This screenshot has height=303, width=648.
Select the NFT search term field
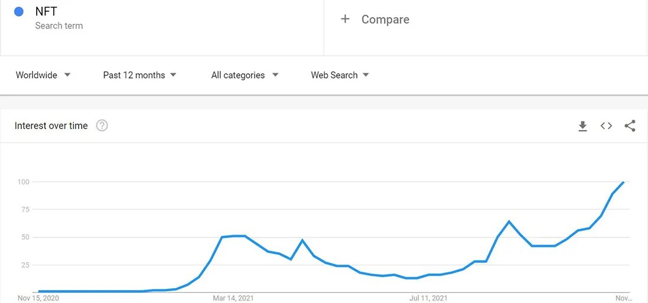point(162,28)
